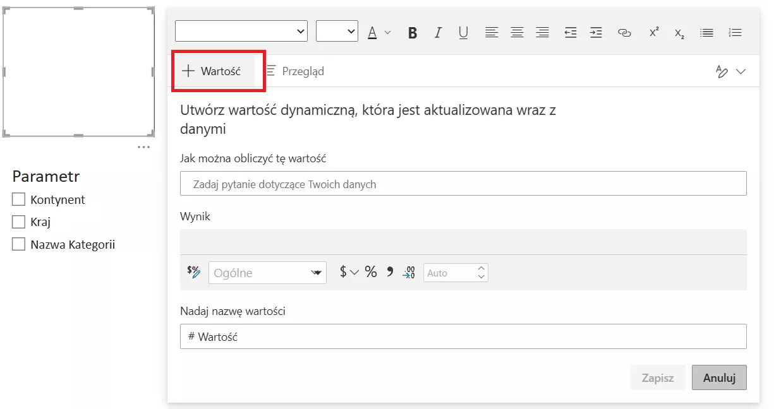Increase text indent
The image size is (774, 409).
coord(596,33)
